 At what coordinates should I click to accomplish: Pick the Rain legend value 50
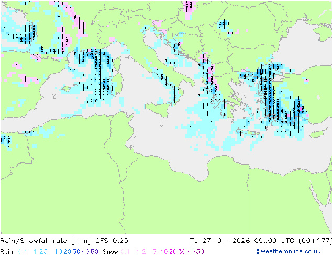click(94, 252)
